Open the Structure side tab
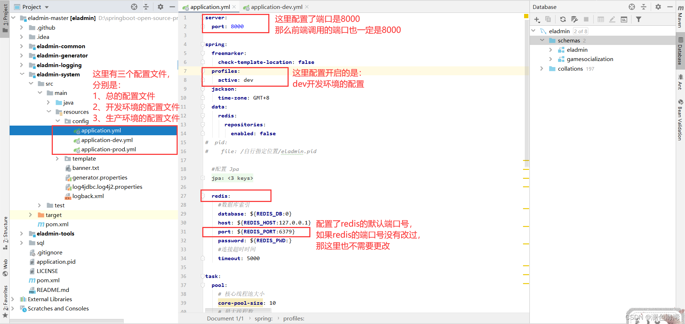The height and width of the screenshot is (324, 685). click(5, 233)
